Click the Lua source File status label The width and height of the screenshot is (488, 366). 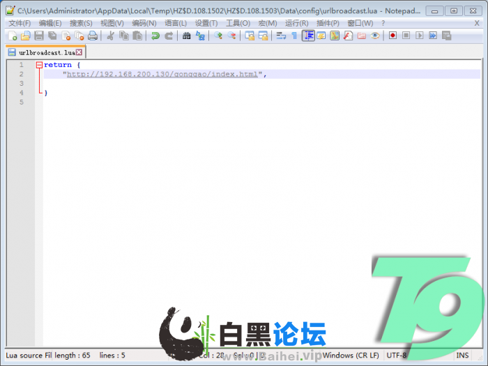point(29,355)
